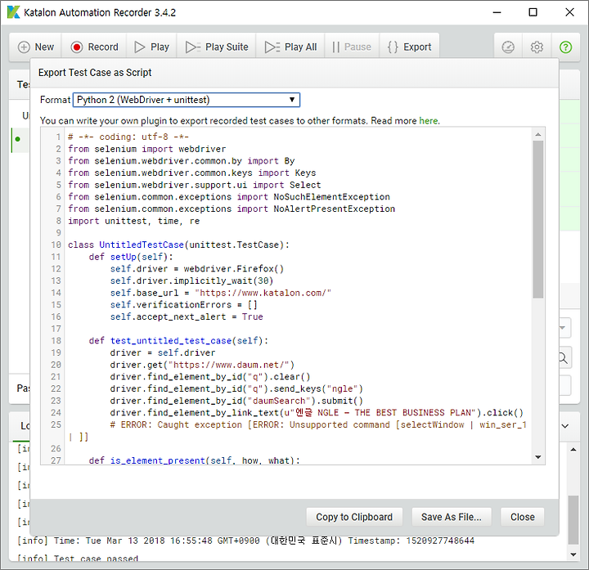Click the log panel scroll-up arrow

[x=573, y=450]
